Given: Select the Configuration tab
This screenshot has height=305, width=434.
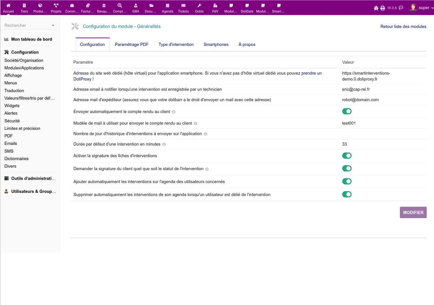Looking at the screenshot, I should (92, 45).
